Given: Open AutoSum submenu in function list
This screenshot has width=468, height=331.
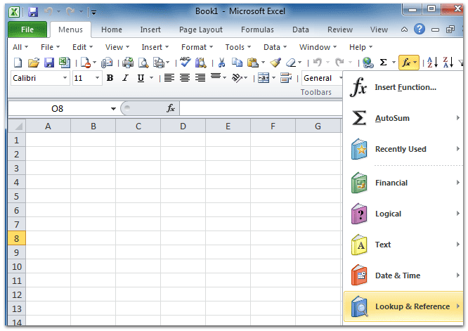Looking at the screenshot, I should coord(403,118).
